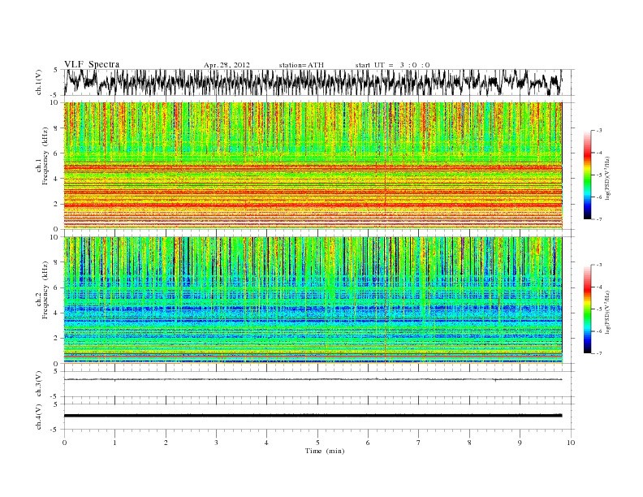
Task: Click the -7 label on the ch.1 colorbar
Action: coord(598,219)
